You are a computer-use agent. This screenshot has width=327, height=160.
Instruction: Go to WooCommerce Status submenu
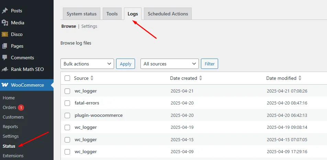pos(9,146)
